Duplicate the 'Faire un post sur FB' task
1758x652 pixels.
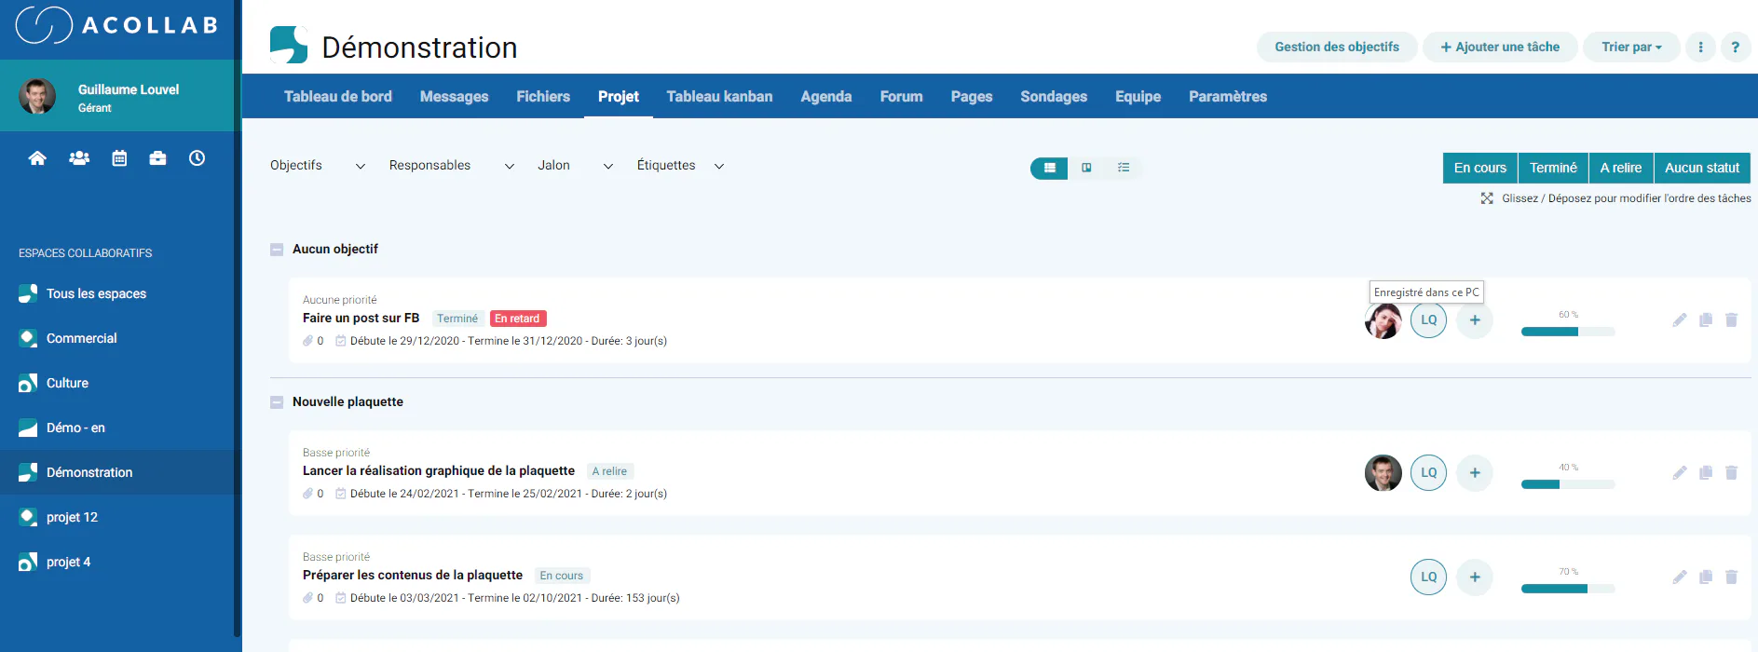pyautogui.click(x=1706, y=319)
